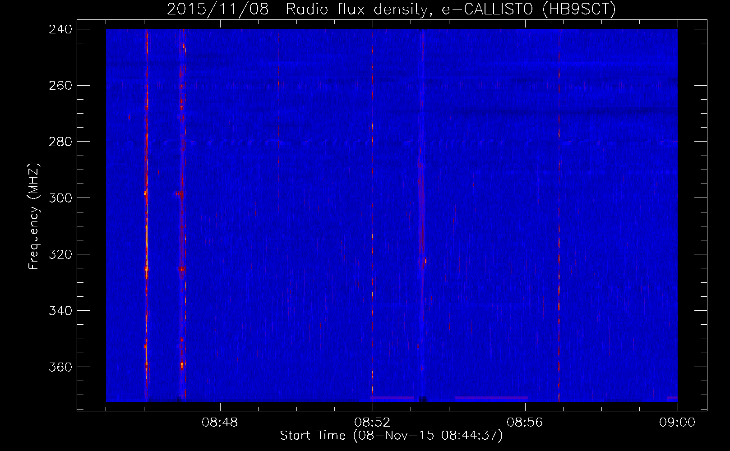Click the 08:56 time tick label
Screen dimensions: 730x451
(x=525, y=422)
